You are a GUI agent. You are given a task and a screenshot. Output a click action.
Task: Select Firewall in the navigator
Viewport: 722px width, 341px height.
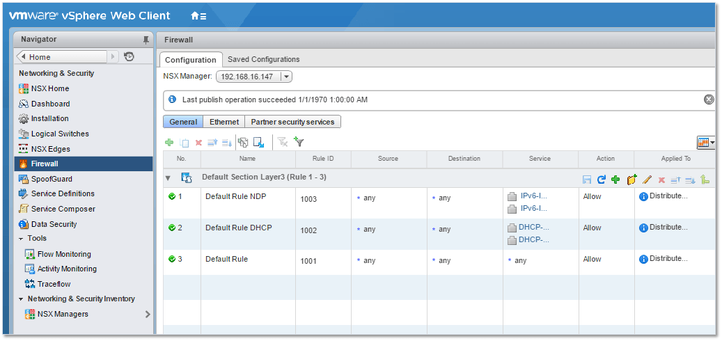coord(84,164)
